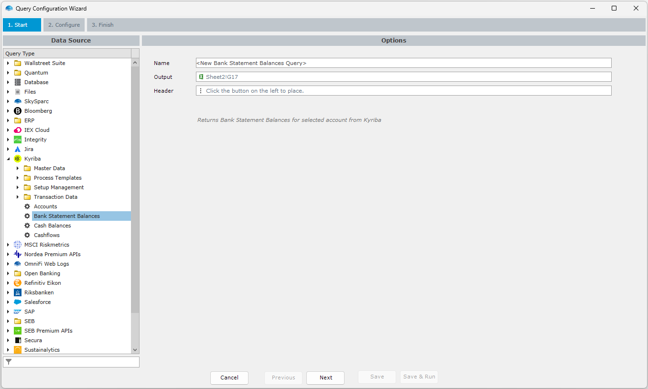Switch to the 3. Finish step tab
The width and height of the screenshot is (648, 389).
point(103,25)
